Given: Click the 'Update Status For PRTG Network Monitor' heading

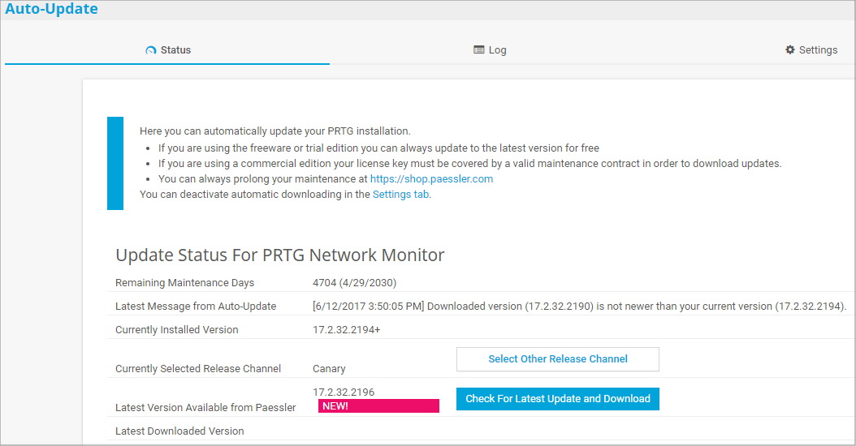Looking at the screenshot, I should click(280, 255).
